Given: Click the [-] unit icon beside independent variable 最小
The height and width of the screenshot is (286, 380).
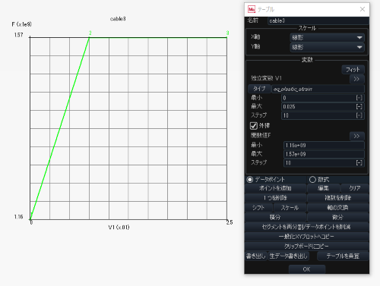Looking at the screenshot, I should click(359, 98).
